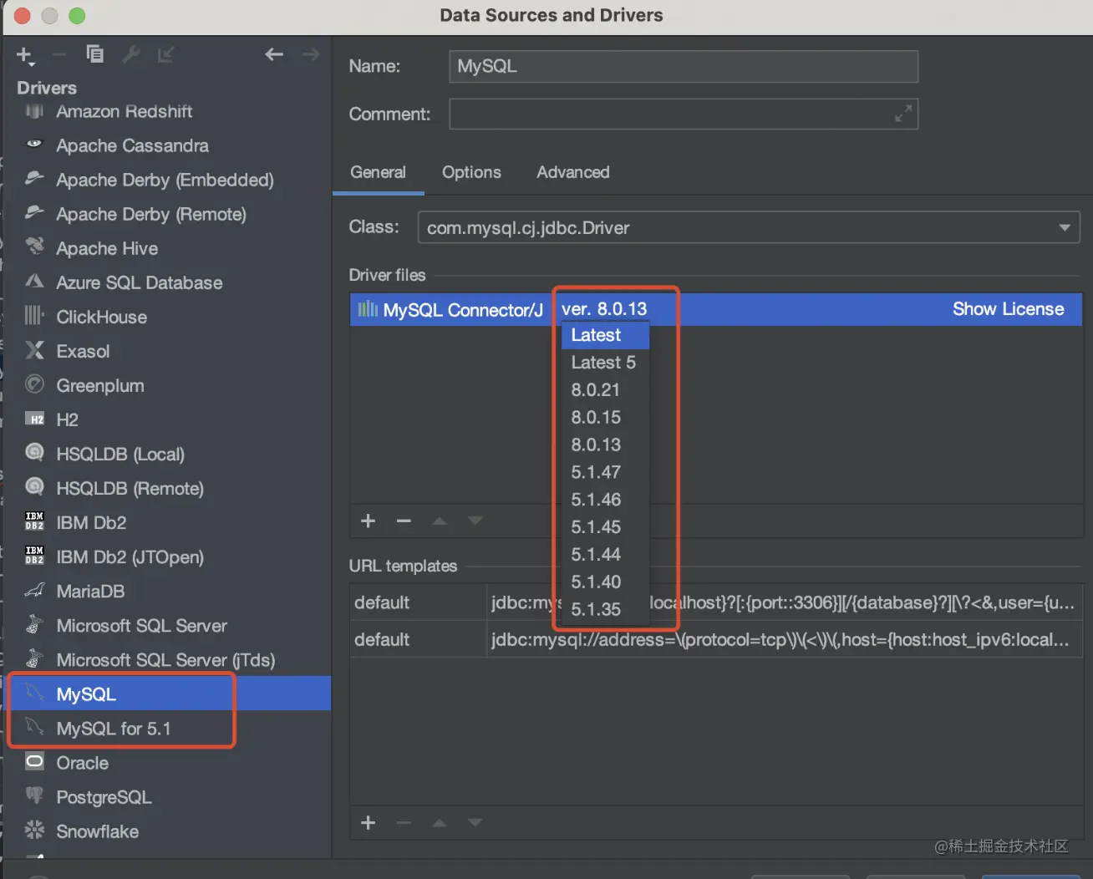Select Latest 5 in version list
Image resolution: width=1093 pixels, height=879 pixels.
605,363
